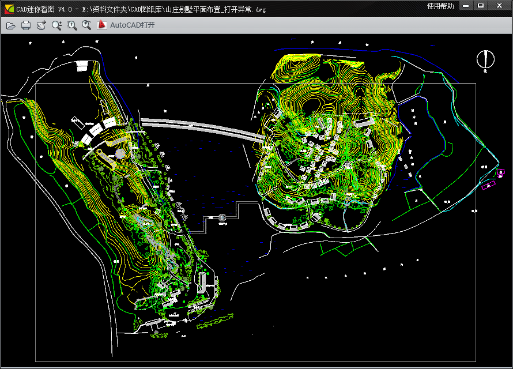Click the circular pavilion at the pier end
513x369 pixels.
[223, 217]
